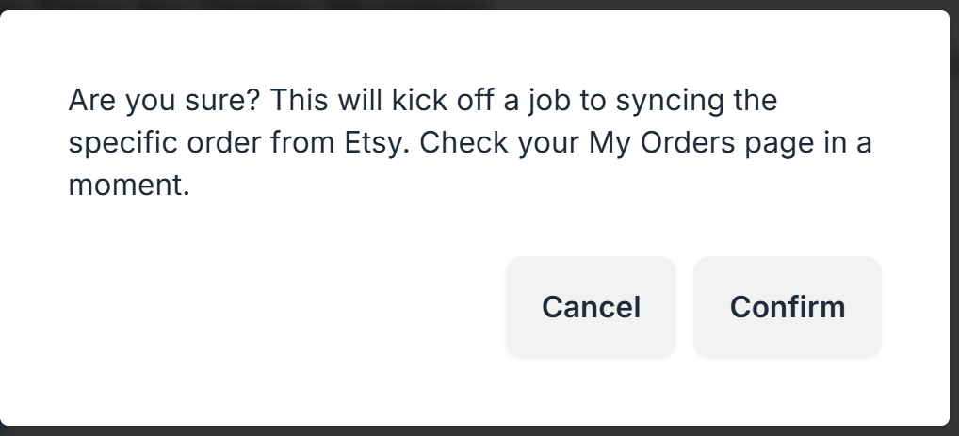
Task: Click empty white area left of Cancel
Action: pos(283,307)
